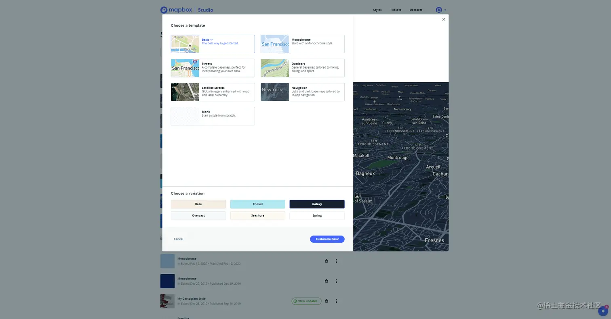Click the Malakoff label on map
Screen dimensions: 611x319
pyautogui.click(x=361, y=155)
